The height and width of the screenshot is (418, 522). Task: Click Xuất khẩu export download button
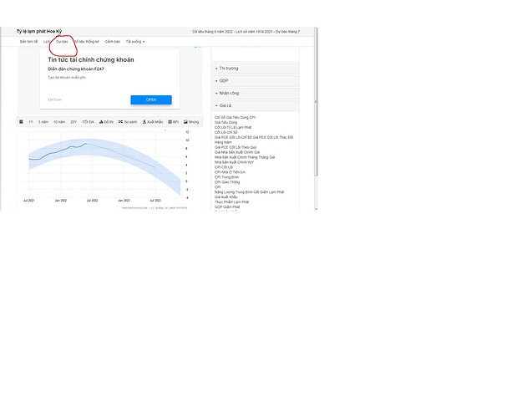tap(152, 121)
